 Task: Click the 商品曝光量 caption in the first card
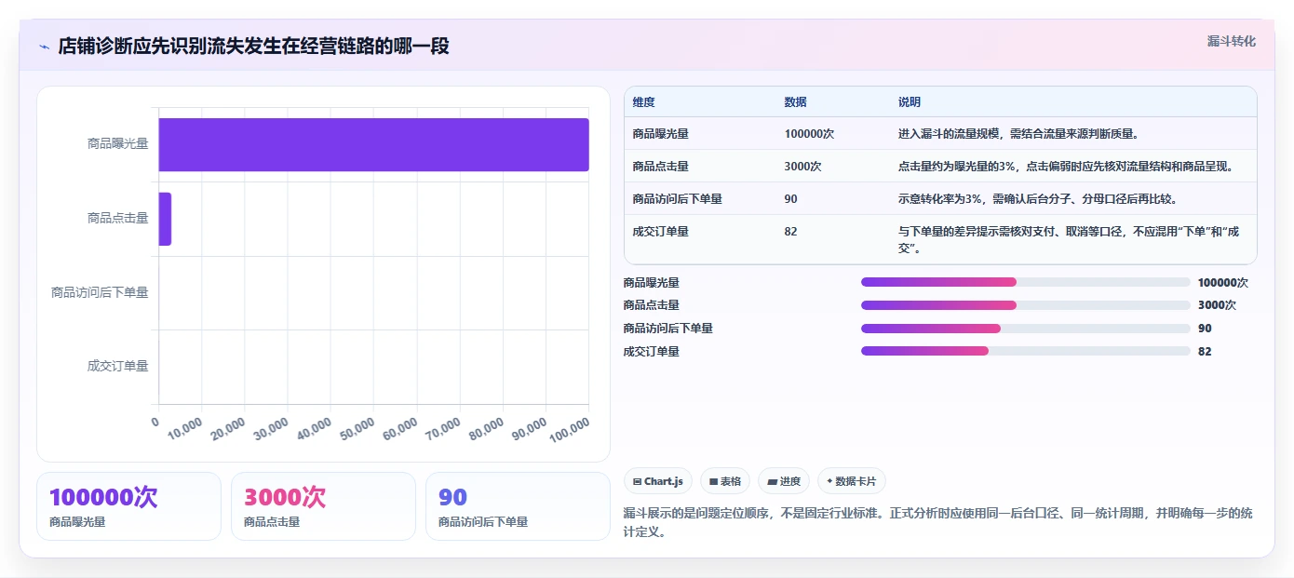pyautogui.click(x=77, y=522)
